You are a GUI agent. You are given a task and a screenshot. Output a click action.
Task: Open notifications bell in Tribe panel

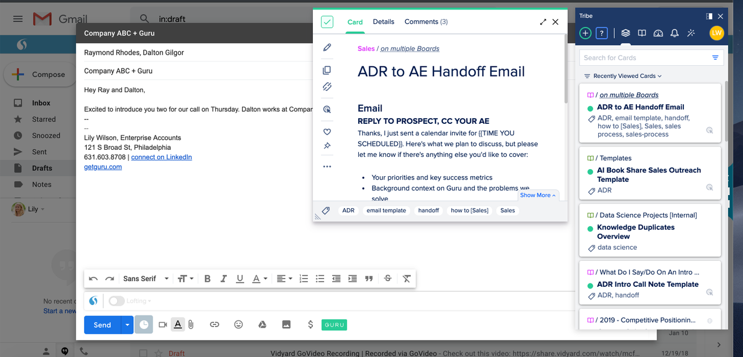pos(674,33)
